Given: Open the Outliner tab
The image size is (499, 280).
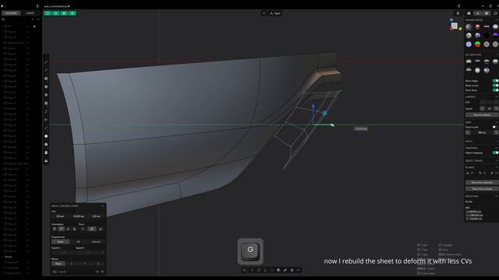Looking at the screenshot, I should (x=11, y=13).
